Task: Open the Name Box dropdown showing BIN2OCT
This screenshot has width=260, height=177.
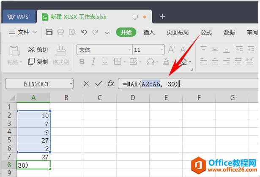Action: (71, 84)
